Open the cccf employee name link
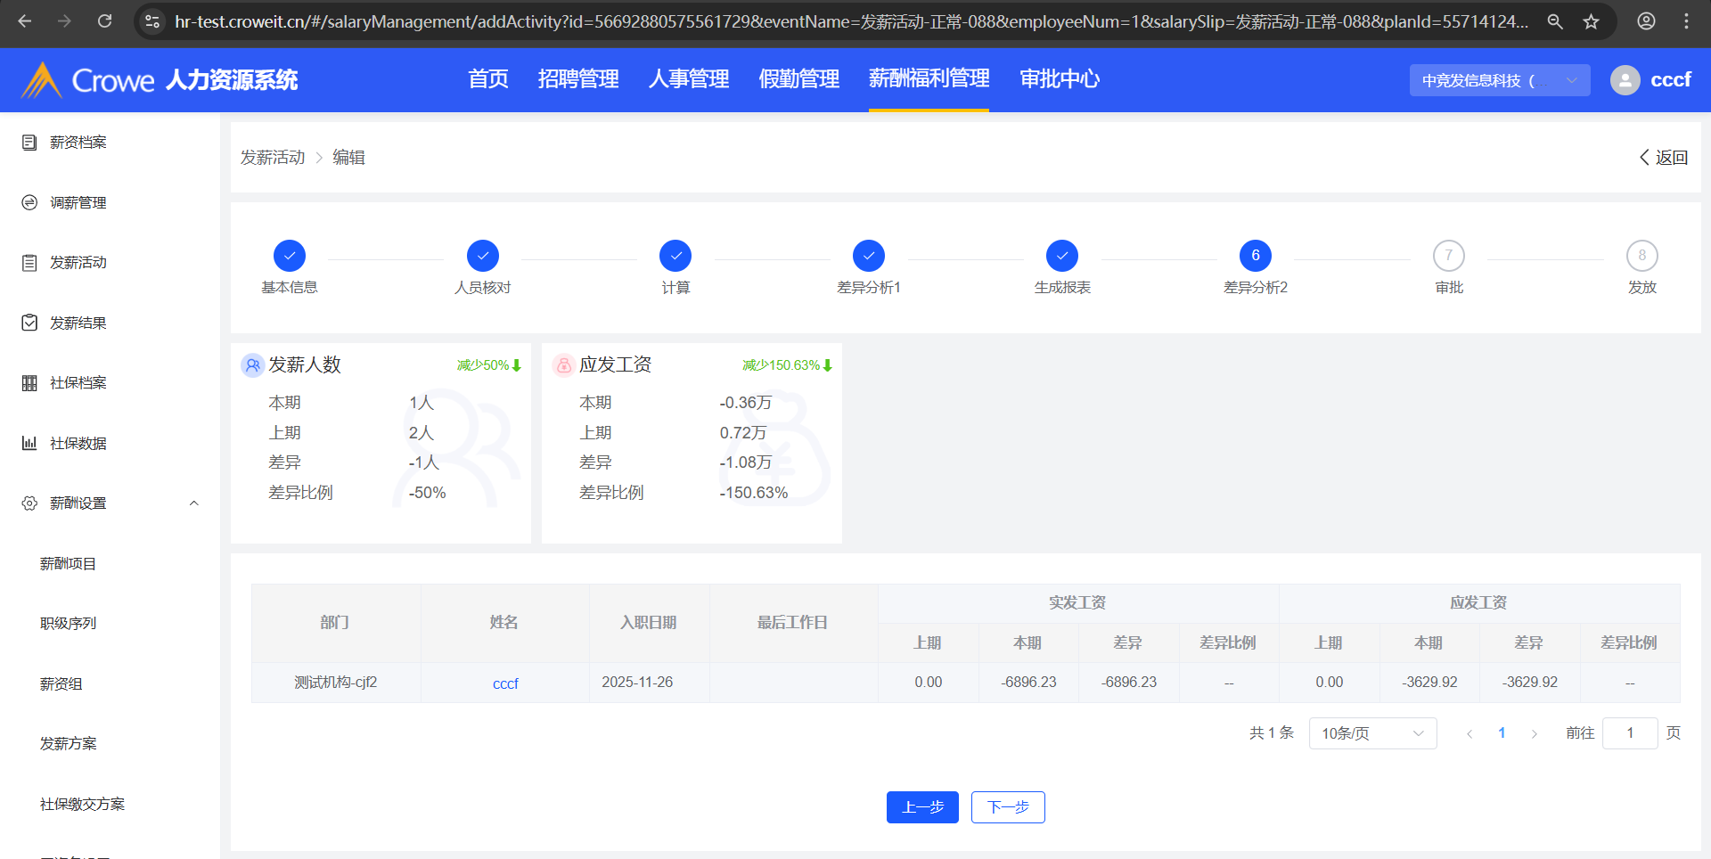The width and height of the screenshot is (1711, 859). (505, 683)
